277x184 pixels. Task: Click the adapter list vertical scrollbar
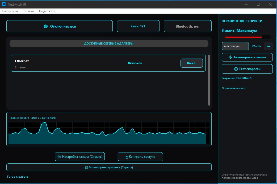point(209,80)
